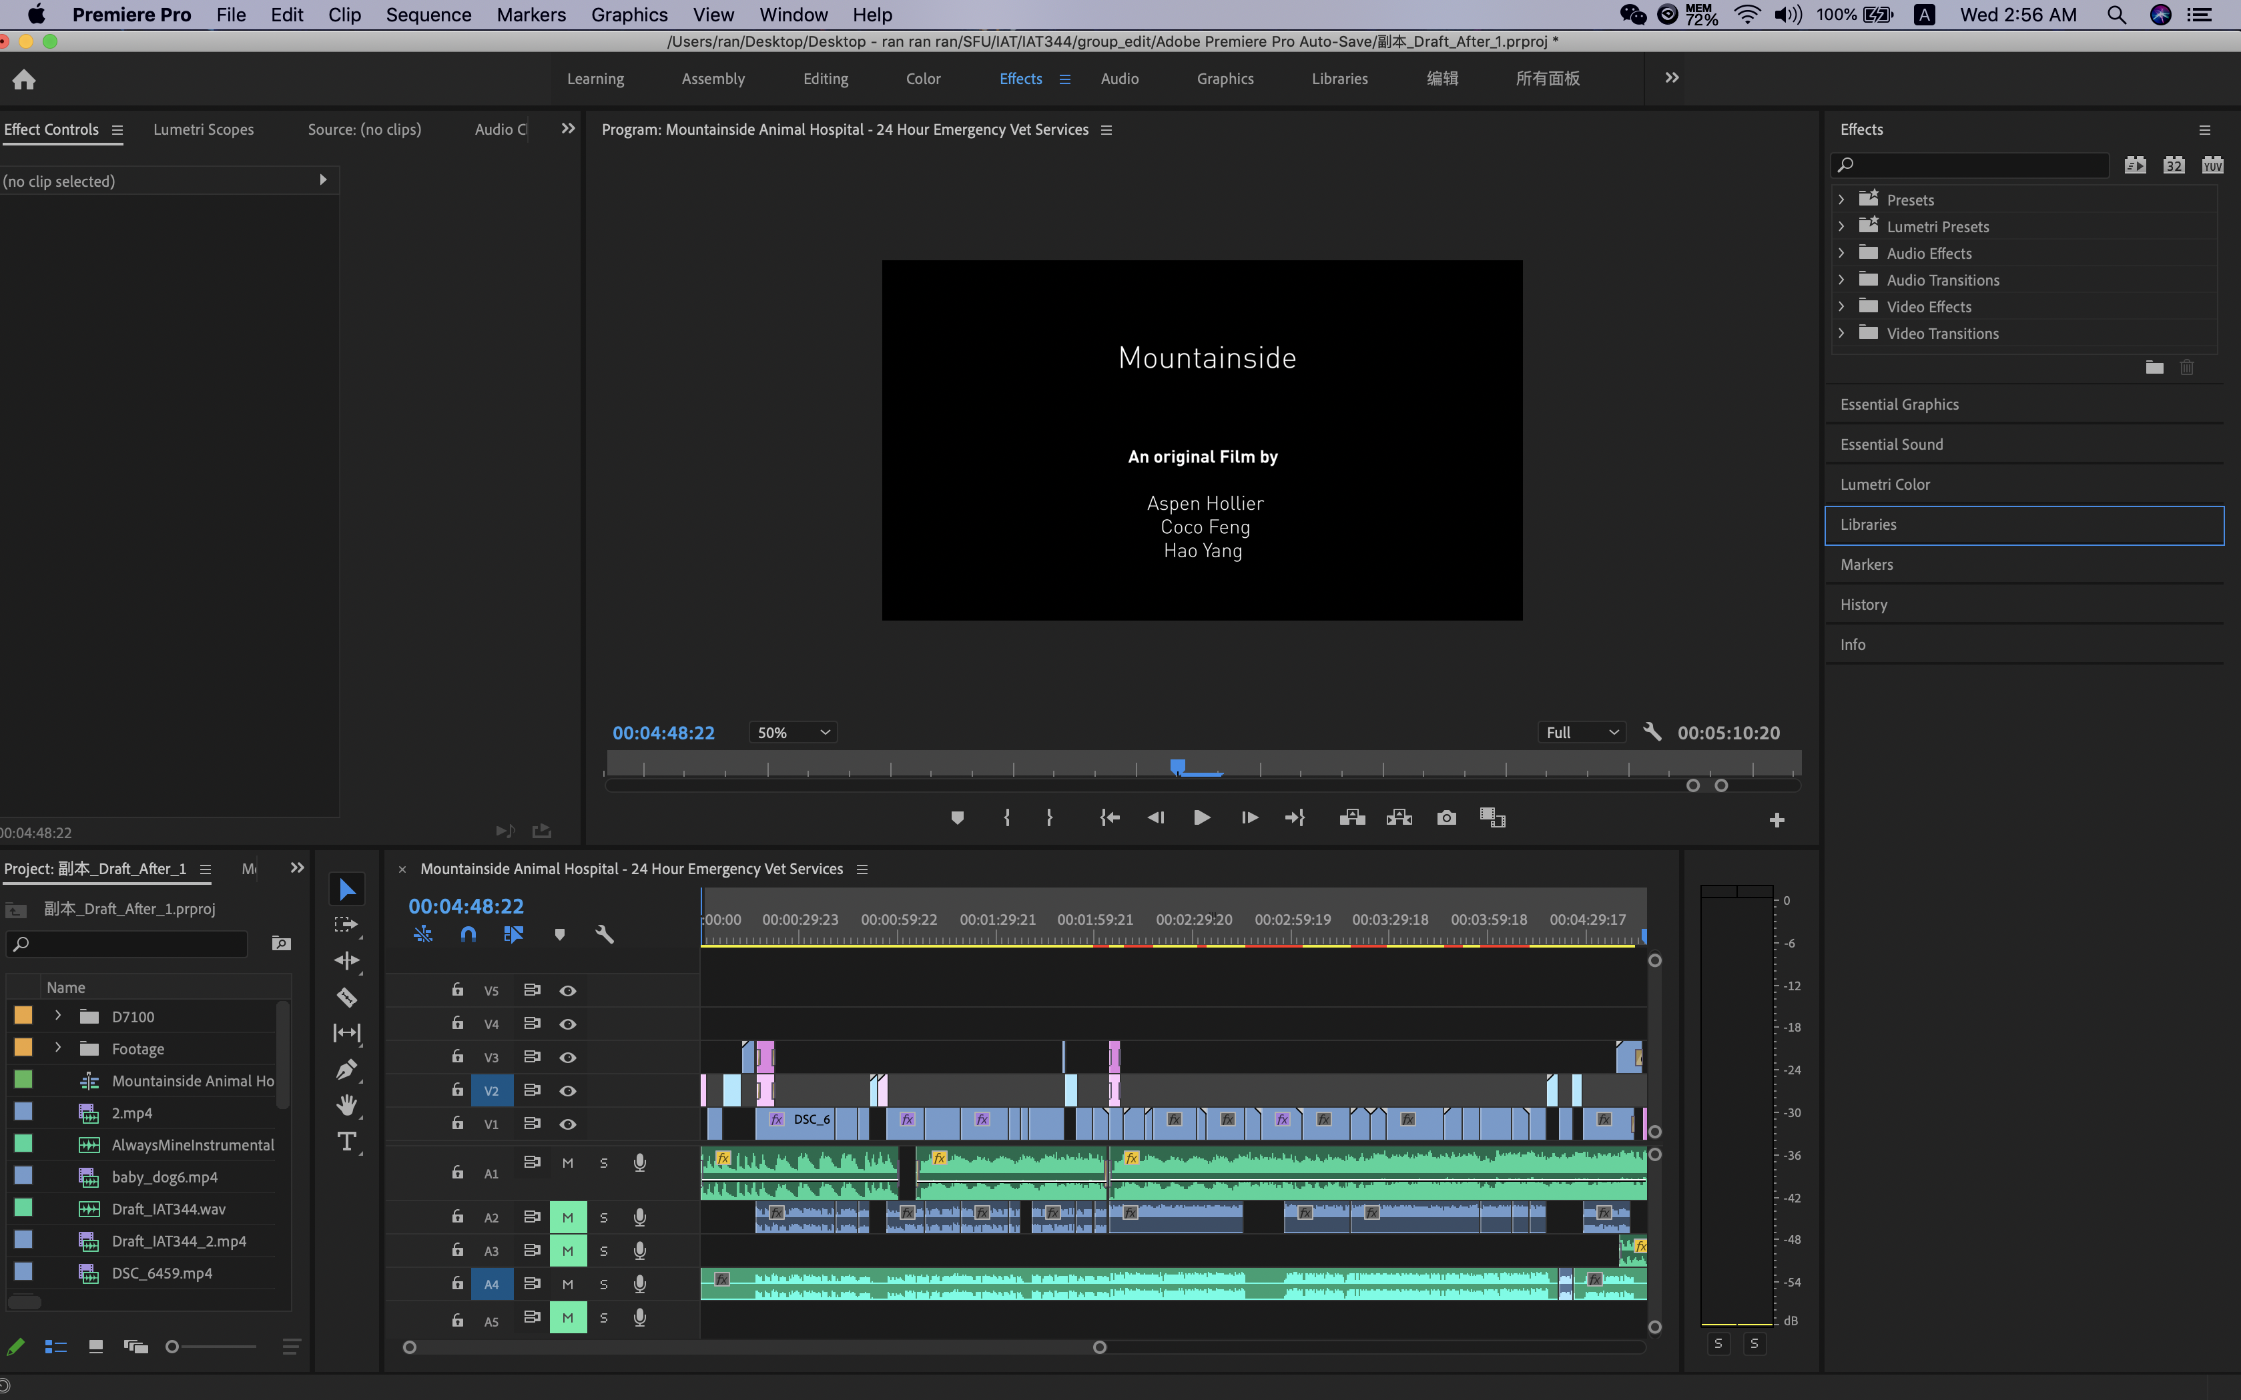Toggle V5 track output eye

click(x=568, y=991)
